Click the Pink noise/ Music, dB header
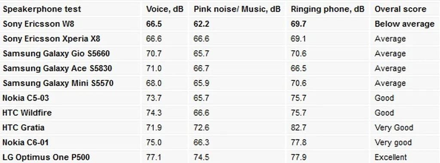This screenshot has width=440, height=163. (x=237, y=9)
